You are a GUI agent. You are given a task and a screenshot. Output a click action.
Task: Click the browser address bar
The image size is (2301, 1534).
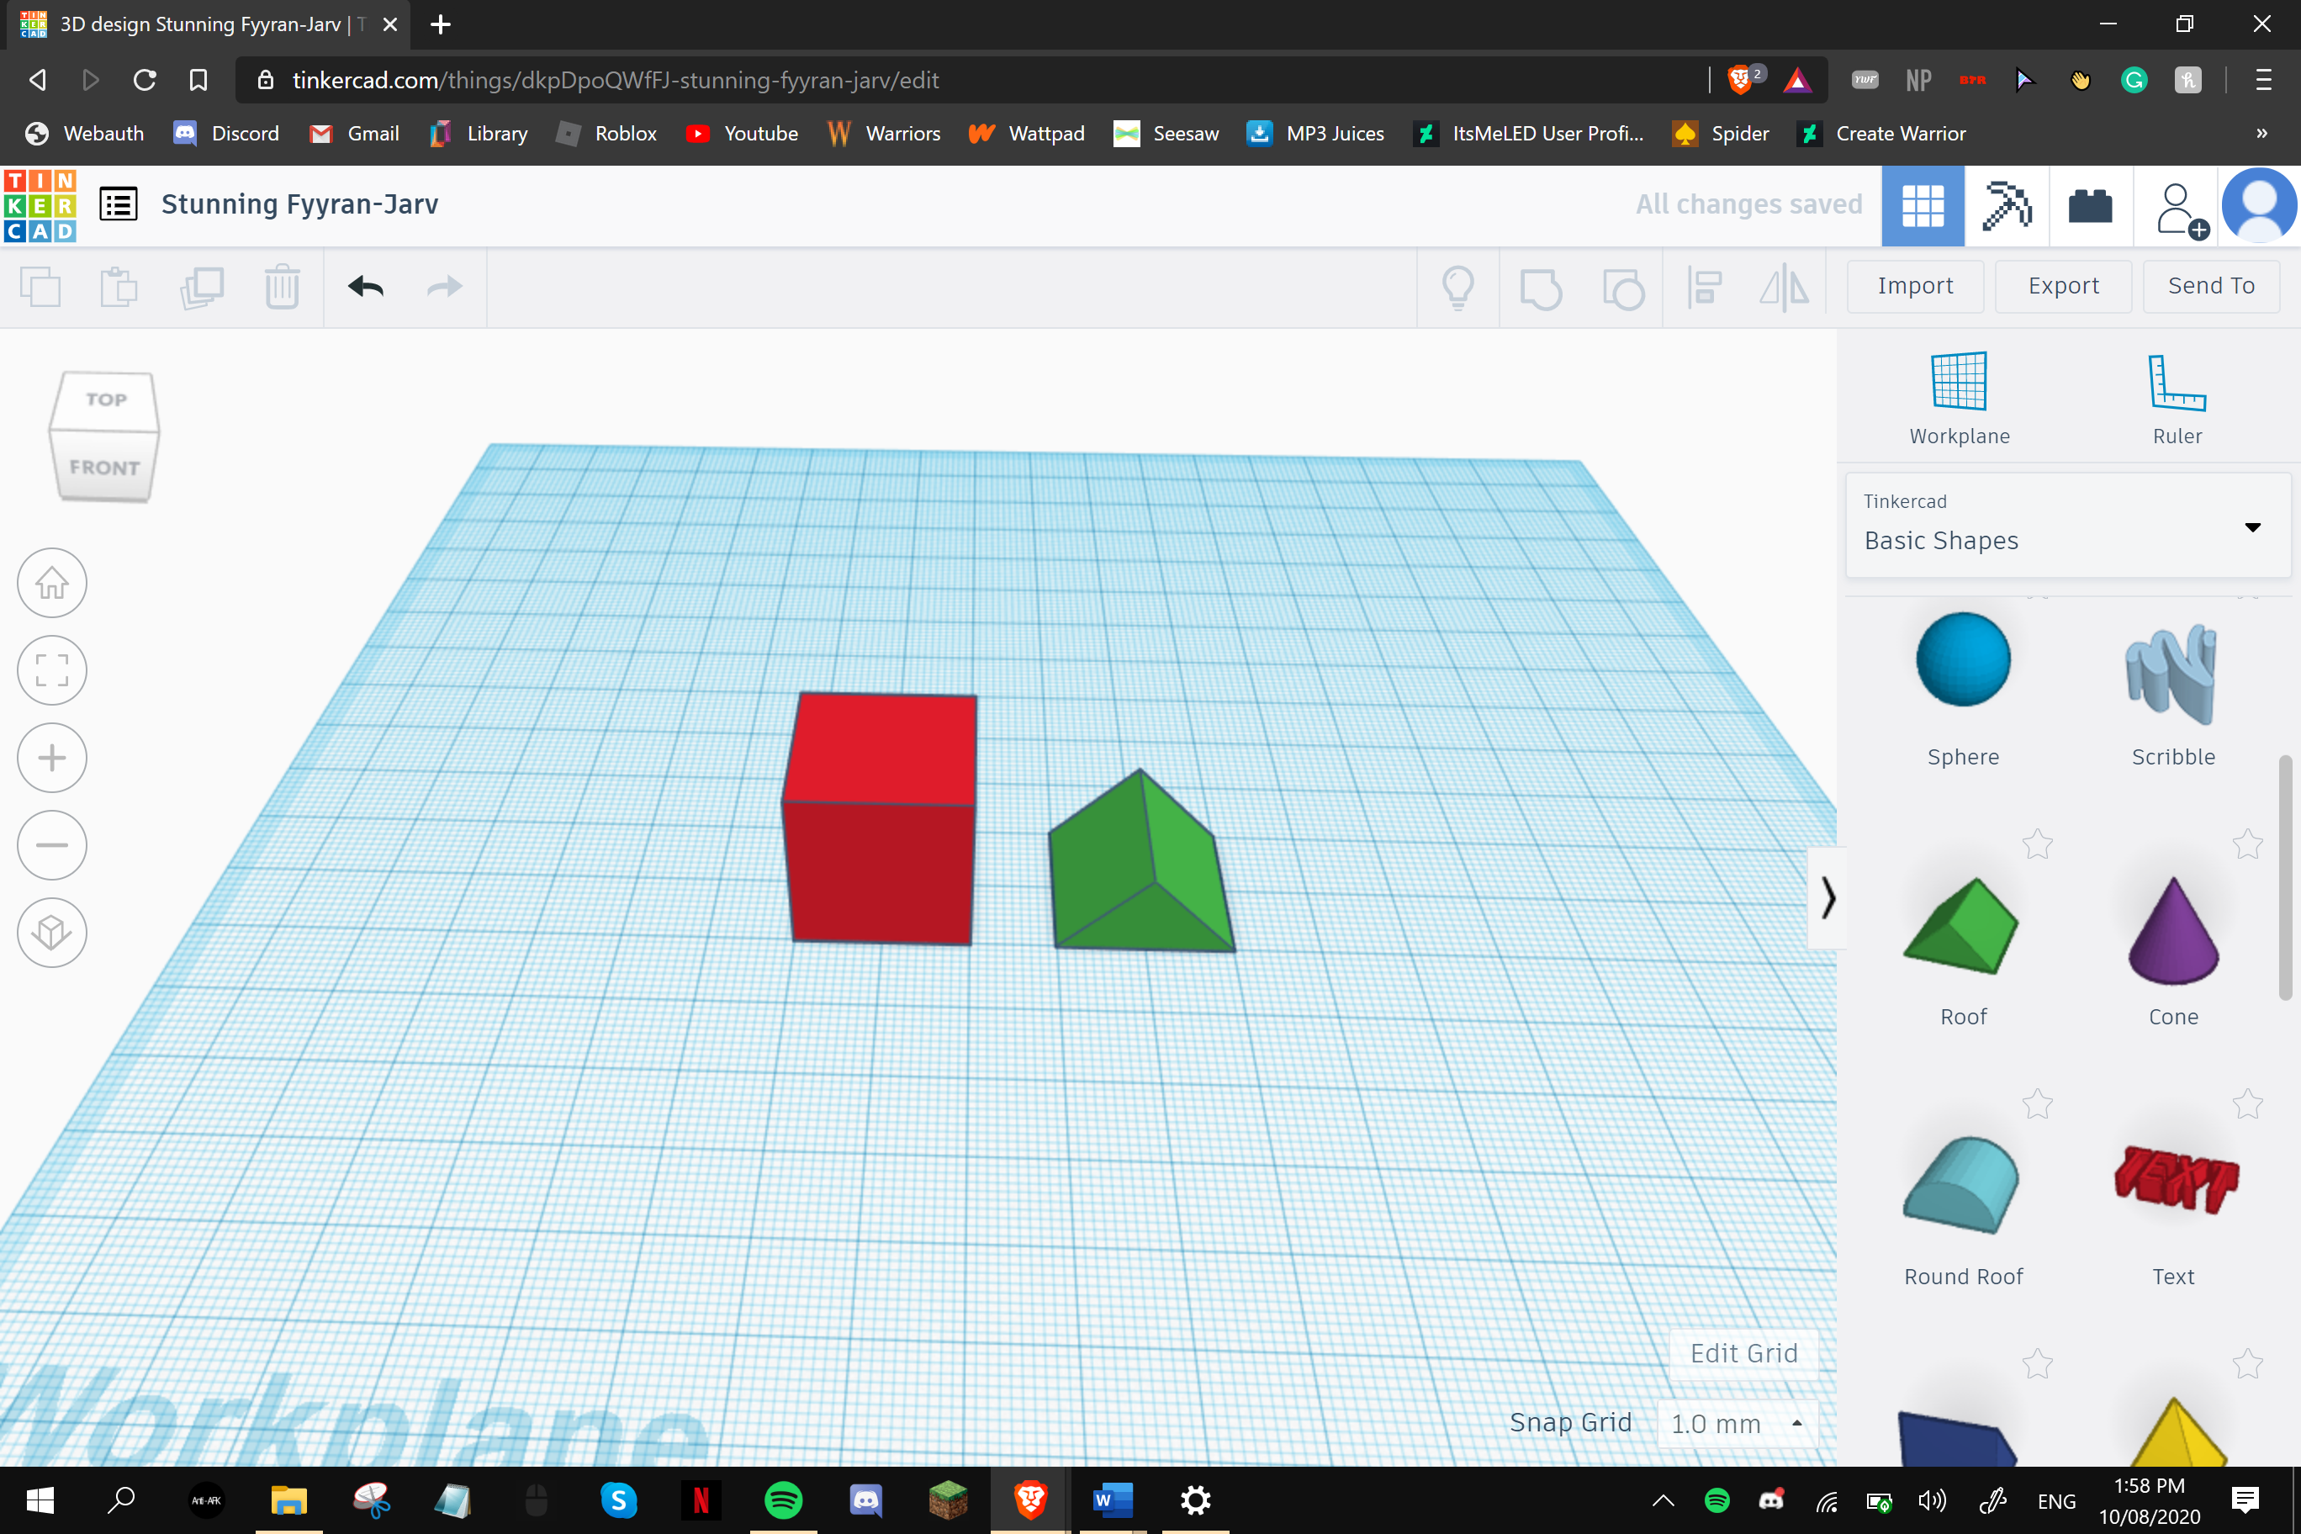tap(978, 79)
